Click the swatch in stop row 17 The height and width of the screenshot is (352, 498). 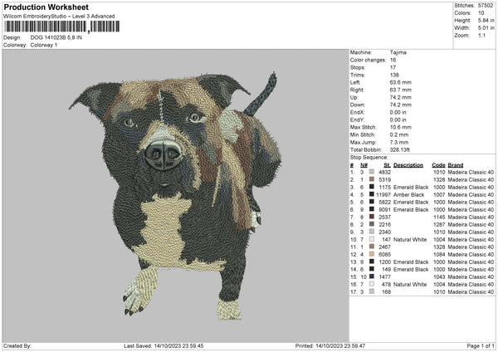click(371, 291)
